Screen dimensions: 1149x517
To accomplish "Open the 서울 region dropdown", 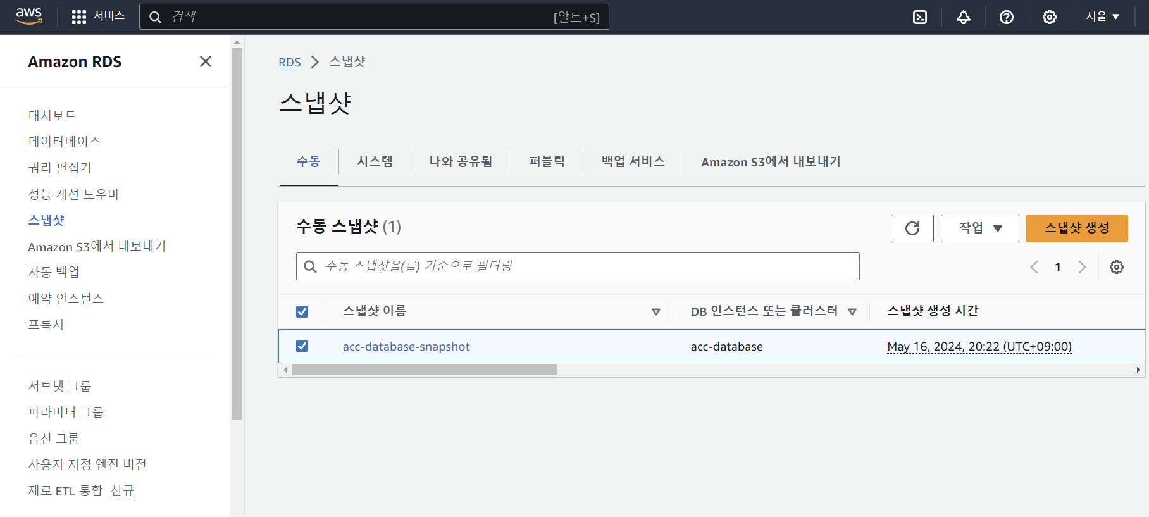I will pos(1103,16).
